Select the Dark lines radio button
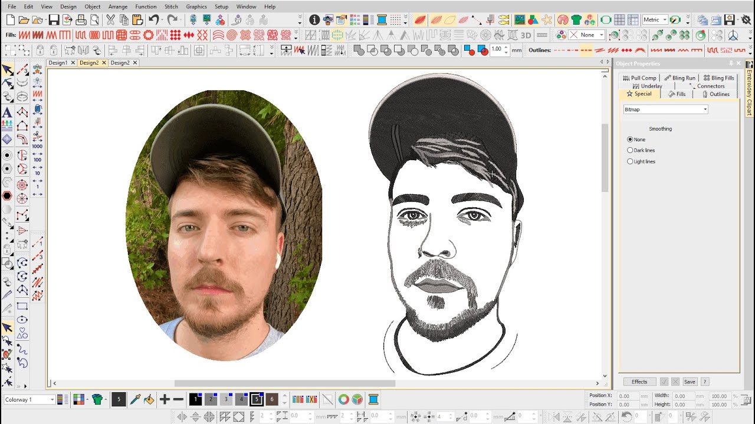The image size is (755, 424). pos(630,150)
